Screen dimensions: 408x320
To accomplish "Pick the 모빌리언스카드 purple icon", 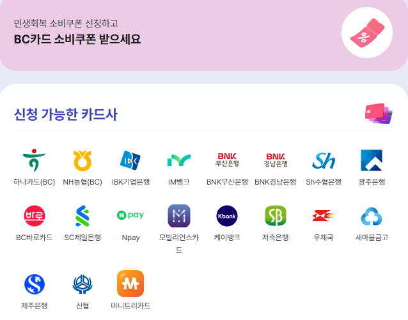I will point(179,216).
